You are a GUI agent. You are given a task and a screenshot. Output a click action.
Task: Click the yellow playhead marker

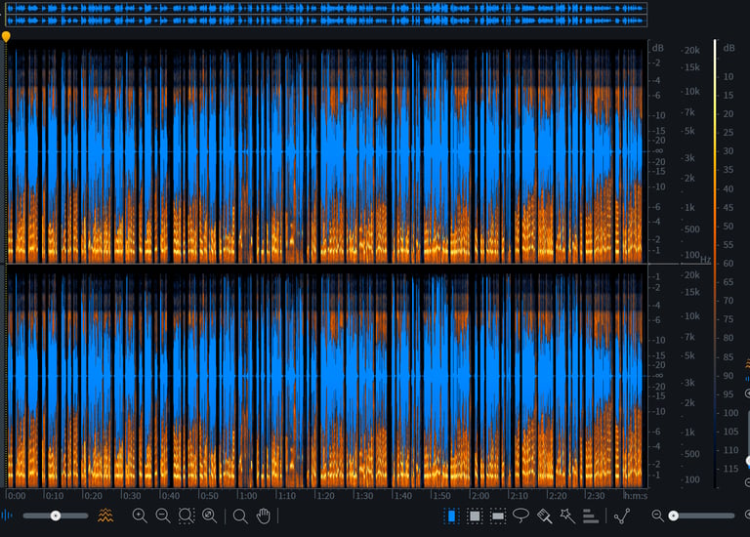pyautogui.click(x=6, y=37)
